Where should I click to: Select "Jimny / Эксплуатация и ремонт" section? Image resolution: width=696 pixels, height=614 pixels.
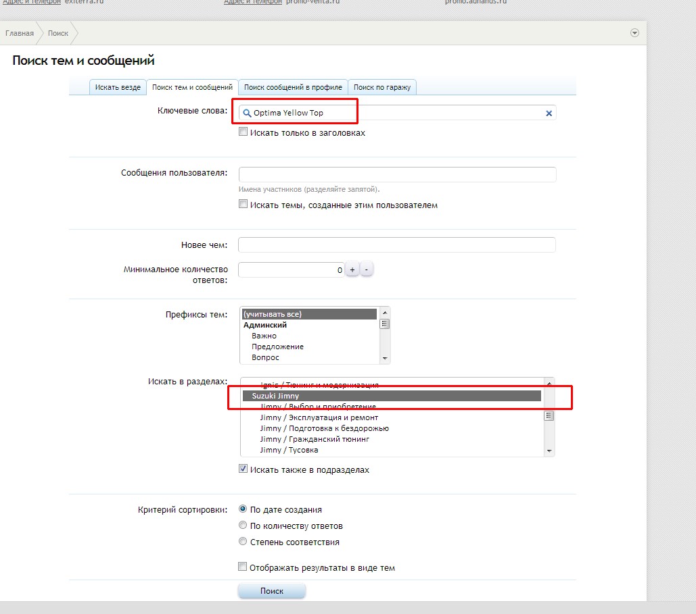click(x=319, y=417)
